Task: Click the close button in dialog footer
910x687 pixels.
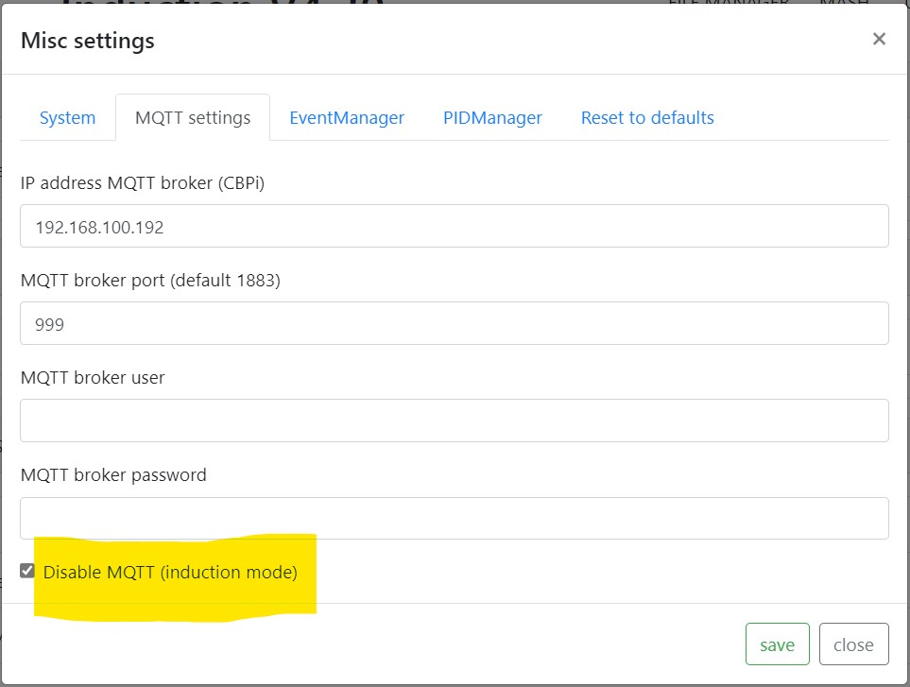Action: [x=853, y=645]
